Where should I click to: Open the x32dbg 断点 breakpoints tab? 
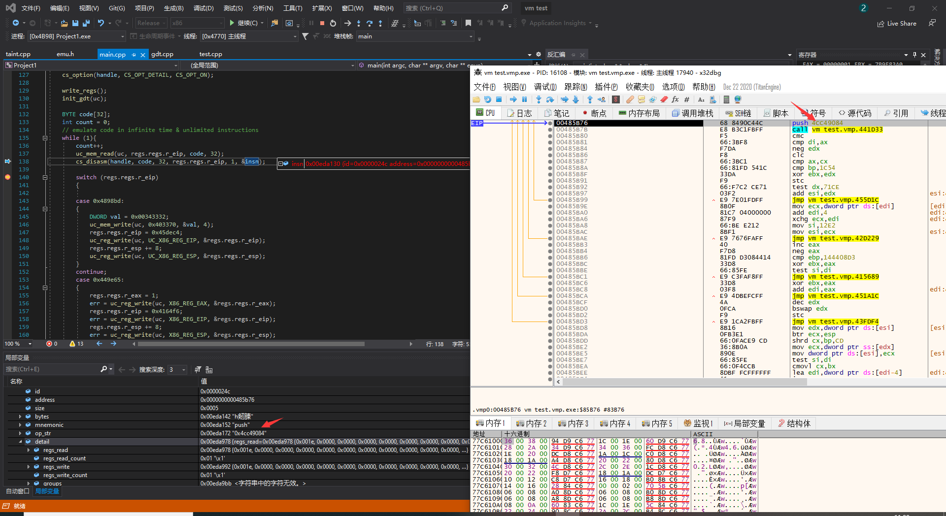pyautogui.click(x=594, y=113)
